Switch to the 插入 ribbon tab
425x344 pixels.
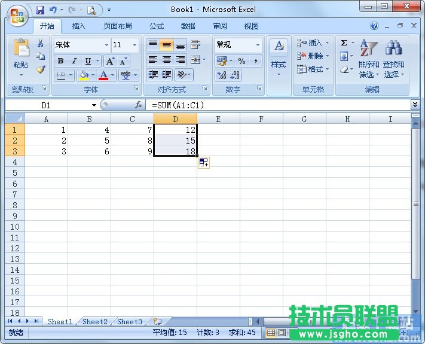tap(79, 26)
